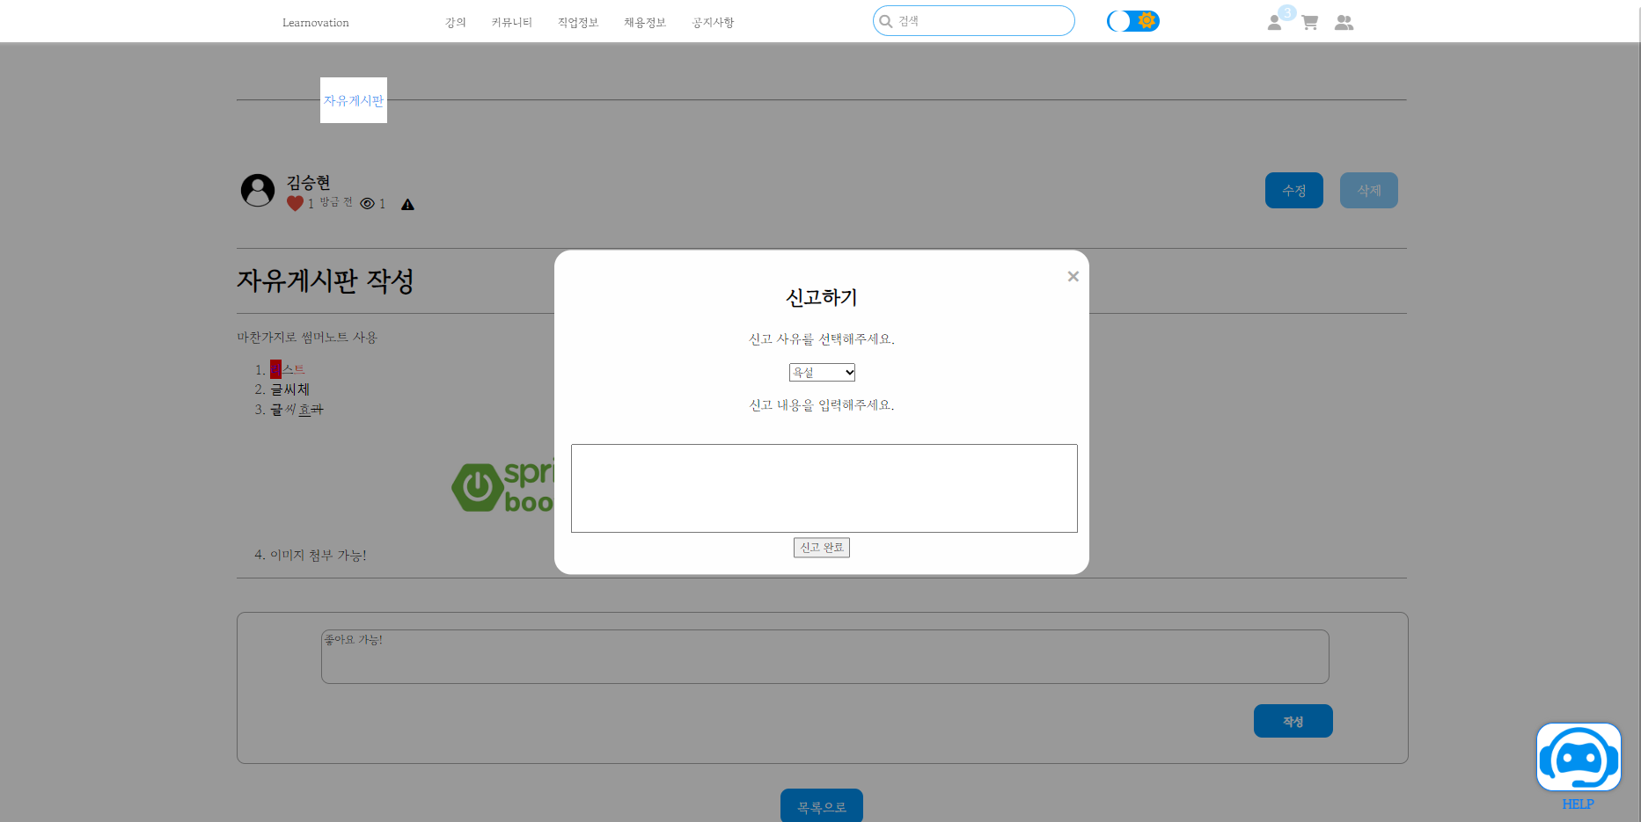
Task: Click the magnifier icon in the search bar
Action: 886,20
